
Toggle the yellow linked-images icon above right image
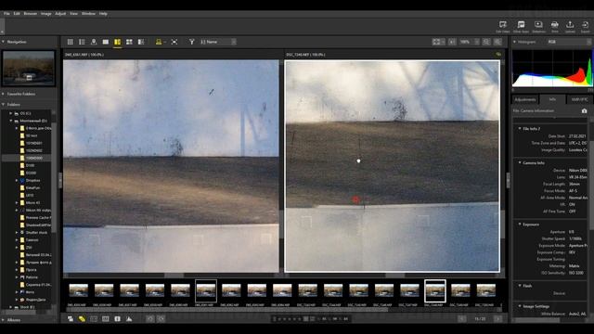[498, 55]
